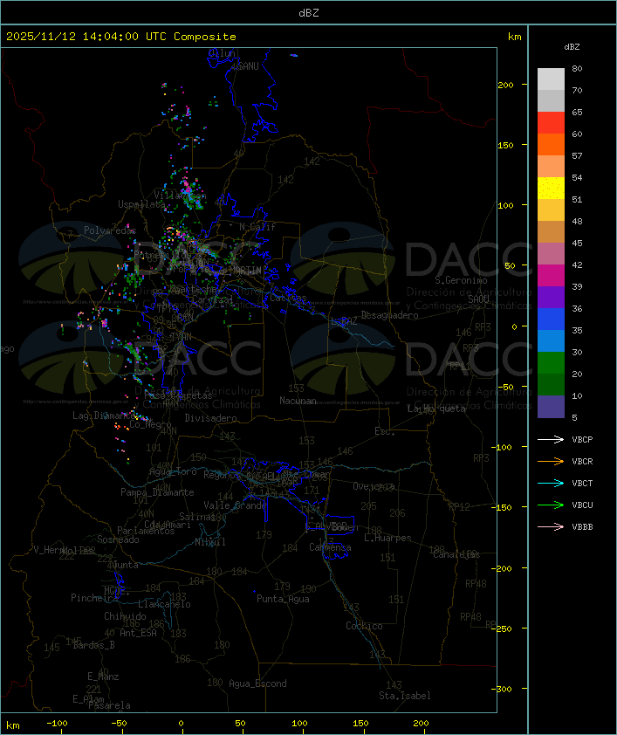Click the S.Geronimo place label
617x735 pixels.
pos(461,280)
